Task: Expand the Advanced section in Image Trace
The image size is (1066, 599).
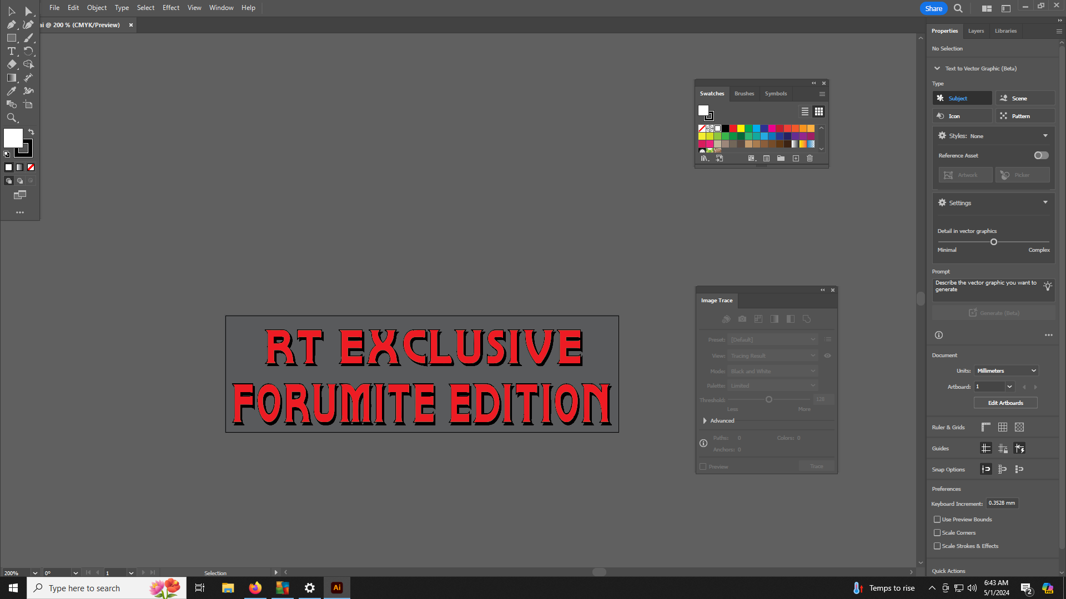Action: point(705,420)
